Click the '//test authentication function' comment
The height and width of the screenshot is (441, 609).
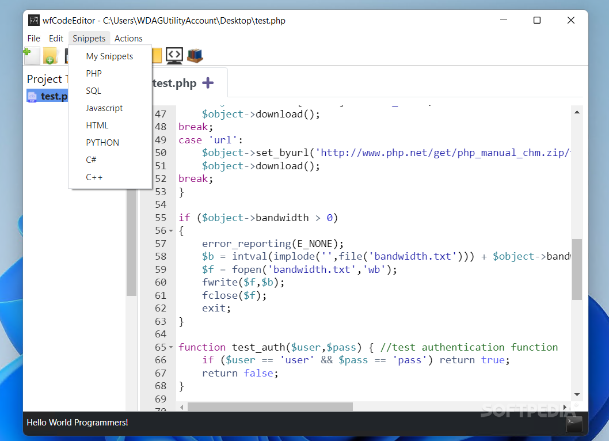coord(469,347)
